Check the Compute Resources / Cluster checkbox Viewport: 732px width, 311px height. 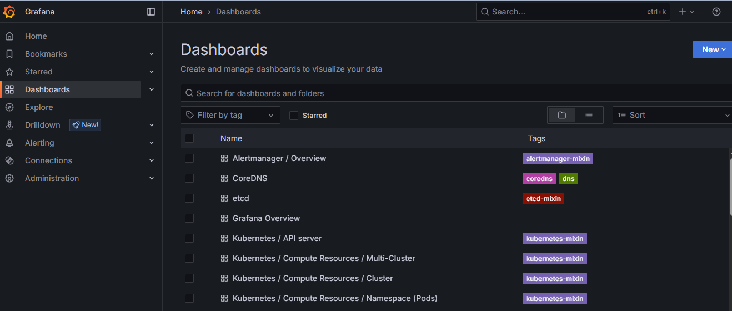click(189, 278)
